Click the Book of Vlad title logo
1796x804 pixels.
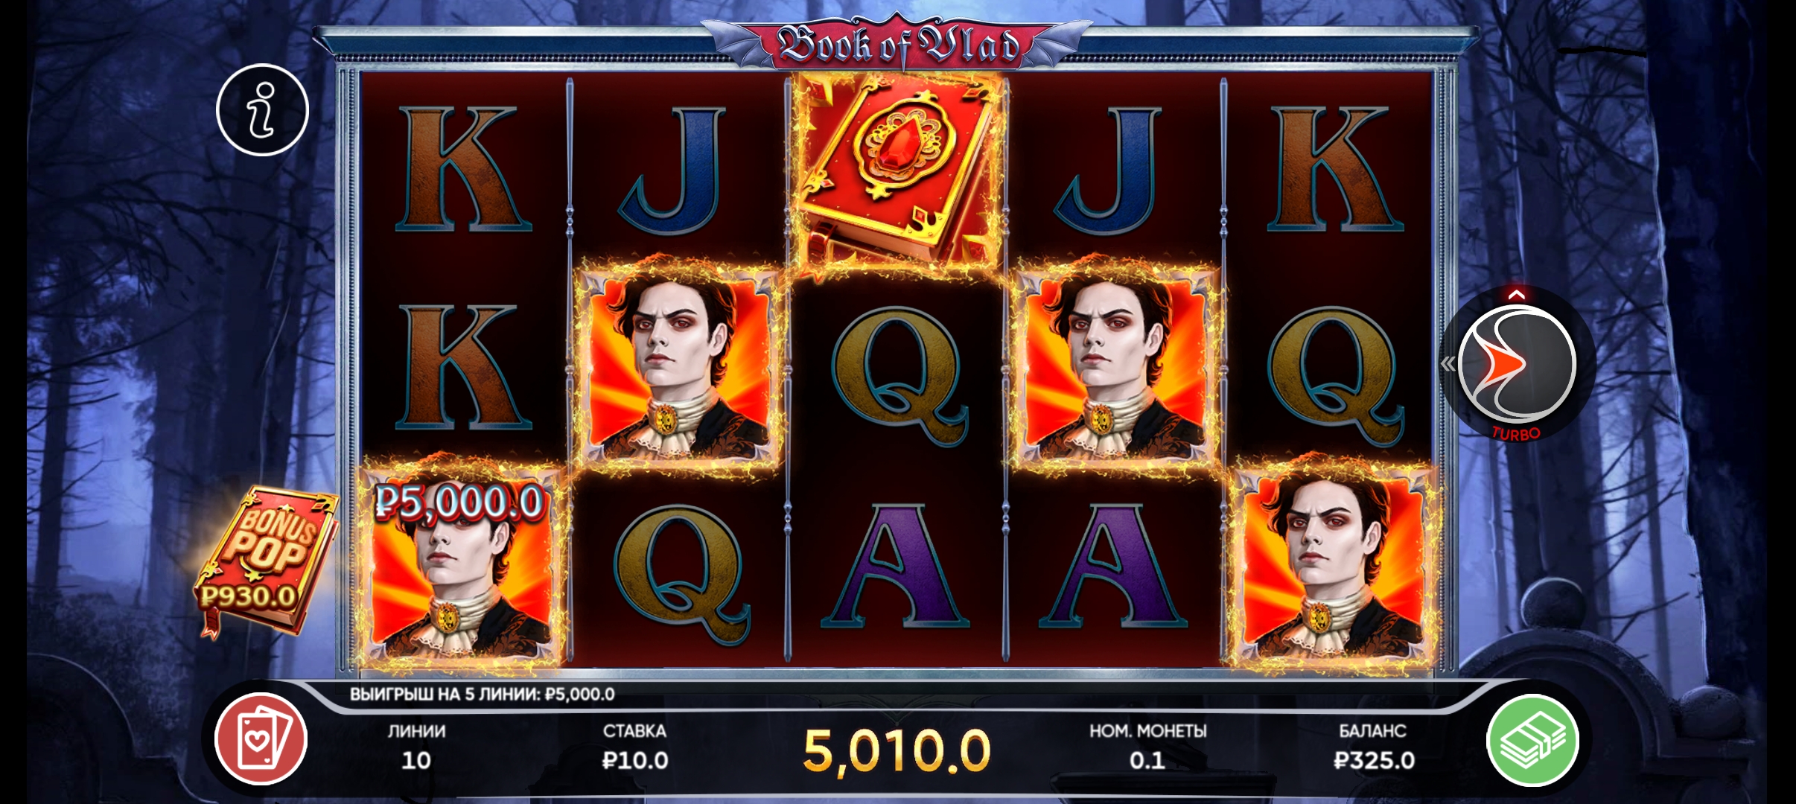(x=897, y=45)
